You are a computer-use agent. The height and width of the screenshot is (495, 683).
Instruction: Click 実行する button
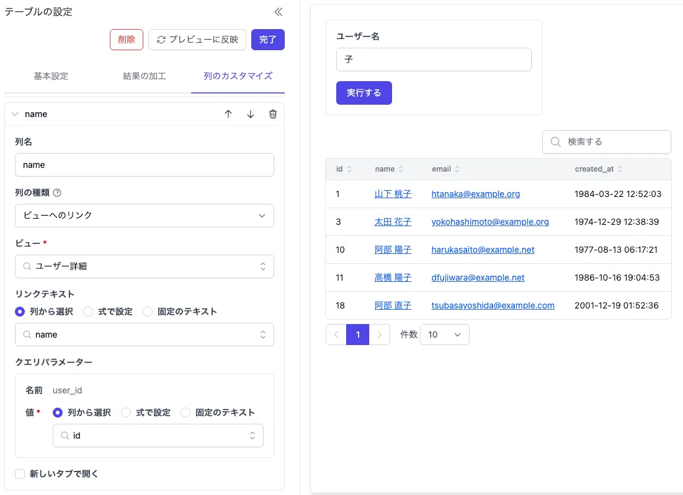click(x=364, y=93)
